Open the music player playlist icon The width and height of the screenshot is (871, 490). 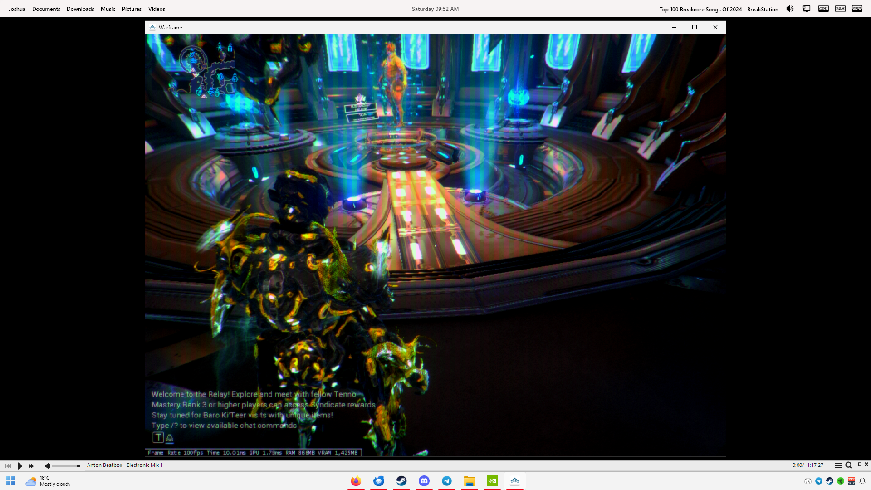point(838,465)
